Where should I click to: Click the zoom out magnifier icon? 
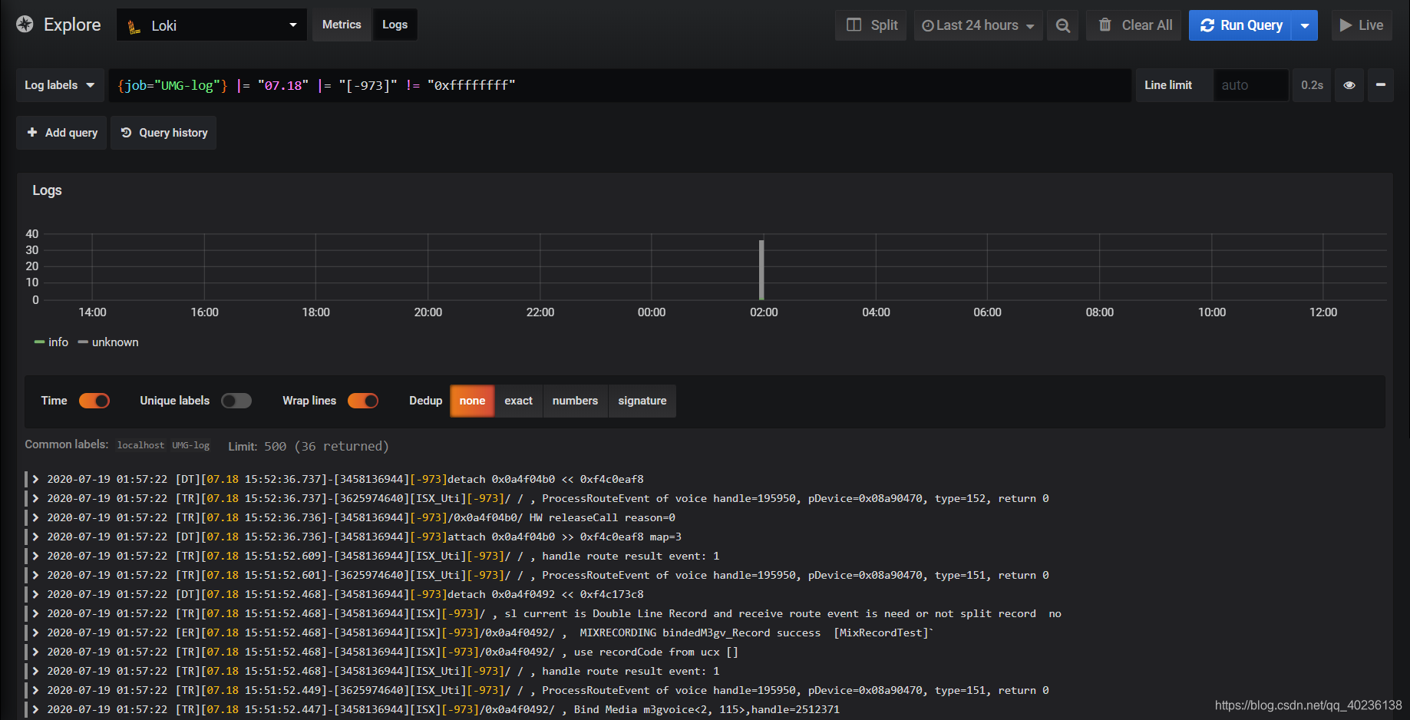[x=1063, y=25]
